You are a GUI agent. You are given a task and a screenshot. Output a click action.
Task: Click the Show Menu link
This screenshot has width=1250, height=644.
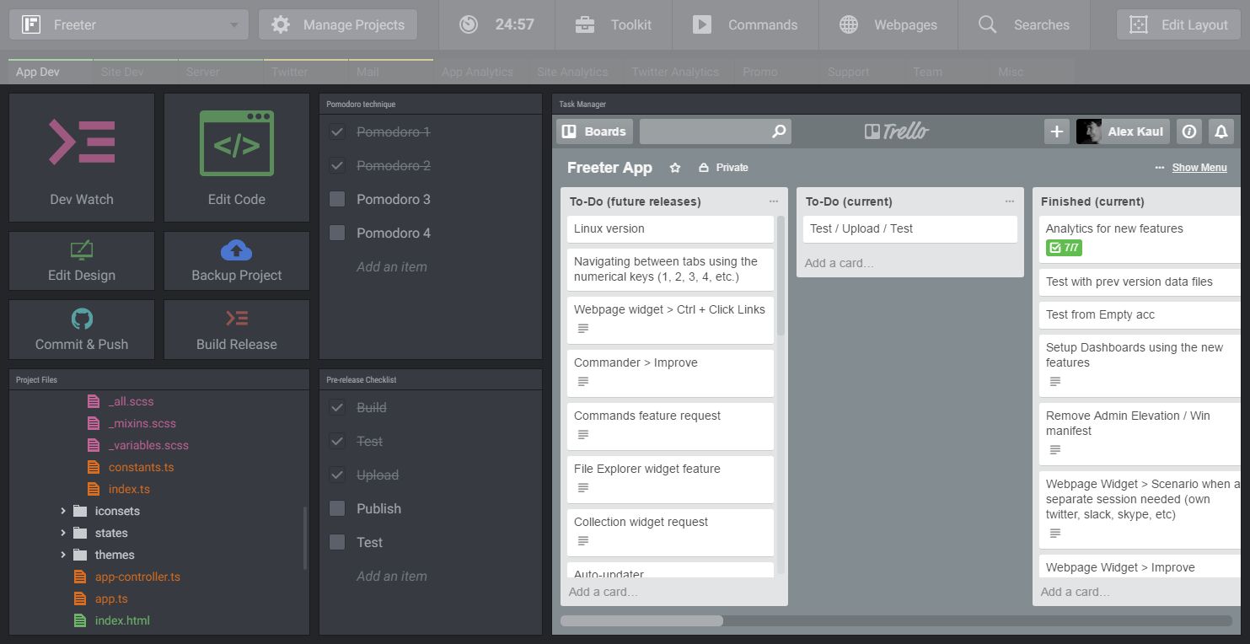click(x=1199, y=168)
